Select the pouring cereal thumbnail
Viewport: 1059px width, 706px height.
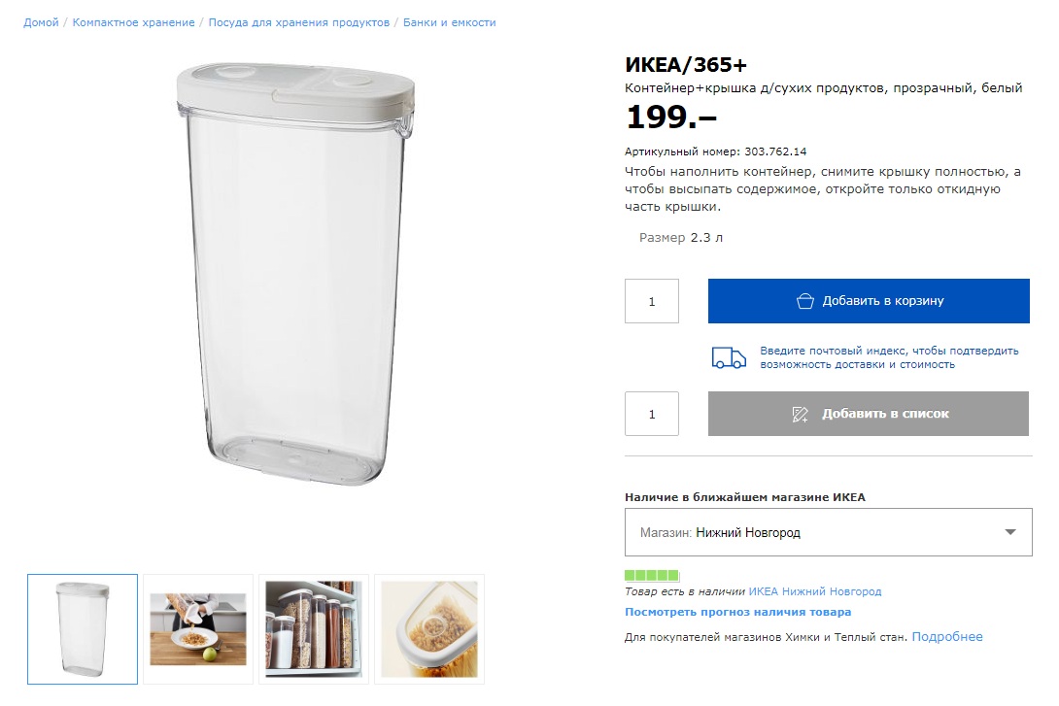tap(198, 629)
